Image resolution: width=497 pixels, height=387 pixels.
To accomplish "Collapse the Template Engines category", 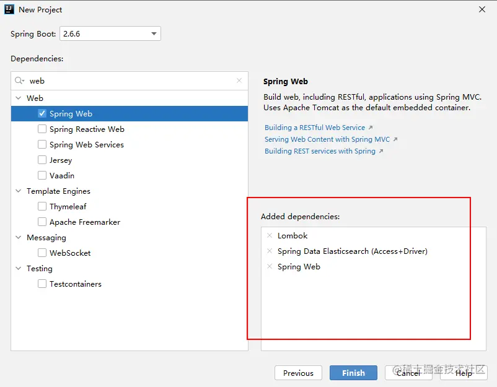I will [x=19, y=191].
